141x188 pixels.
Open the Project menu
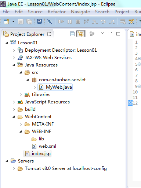tap(122, 12)
